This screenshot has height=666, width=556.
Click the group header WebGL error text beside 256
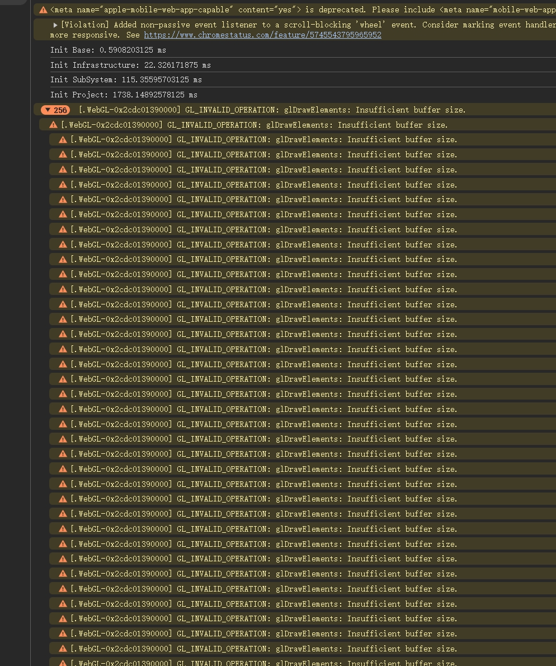pos(272,110)
